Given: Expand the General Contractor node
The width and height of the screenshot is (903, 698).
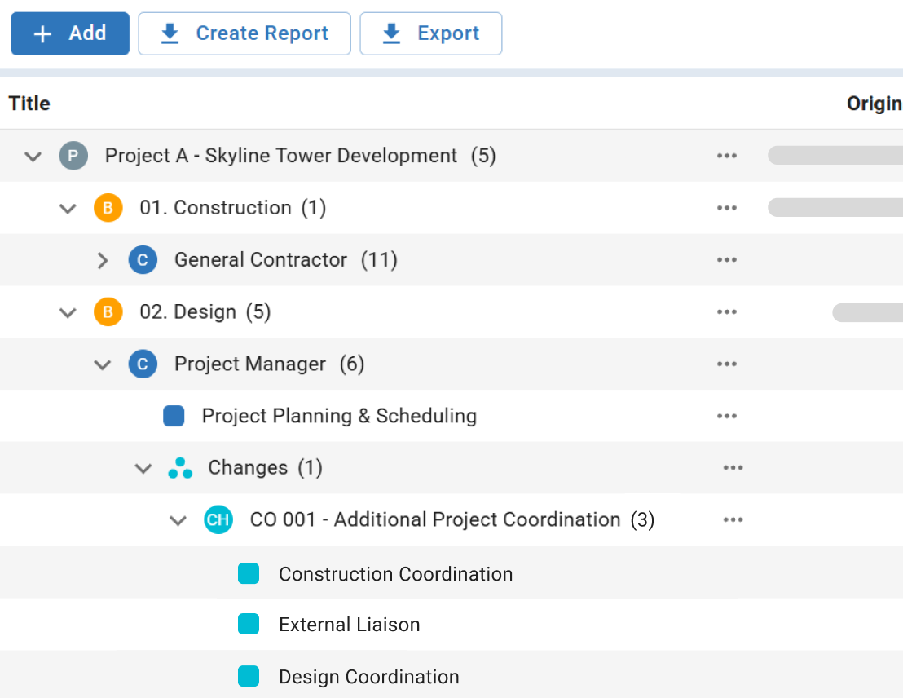Looking at the screenshot, I should point(103,259).
